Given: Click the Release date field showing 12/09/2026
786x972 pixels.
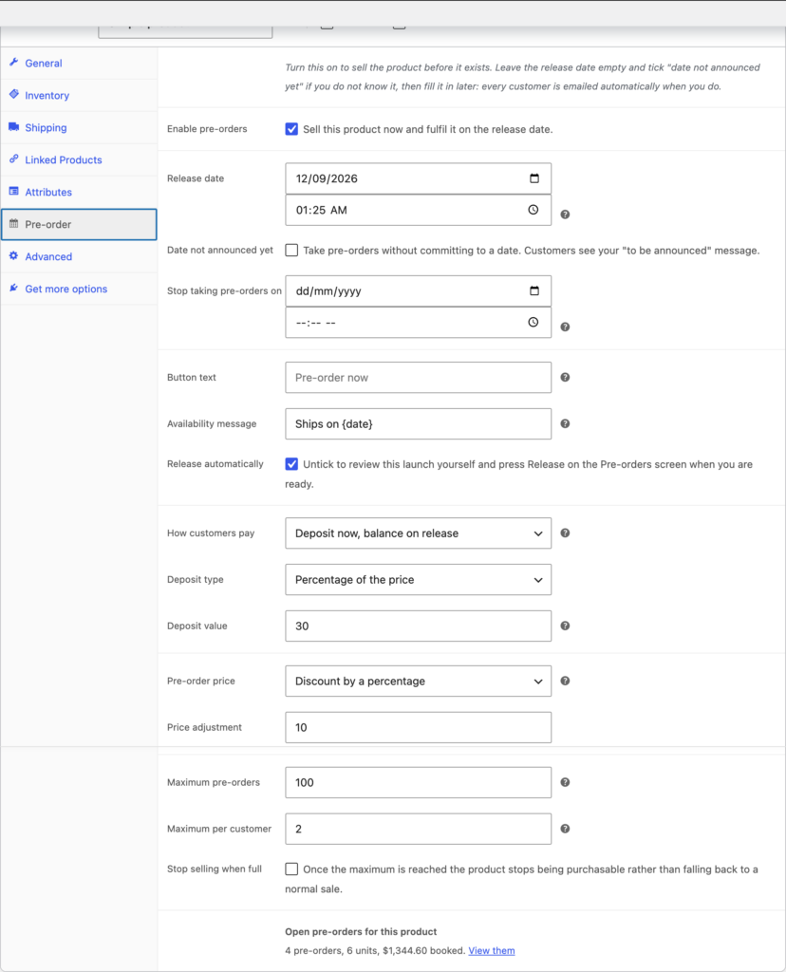Looking at the screenshot, I should coord(418,178).
